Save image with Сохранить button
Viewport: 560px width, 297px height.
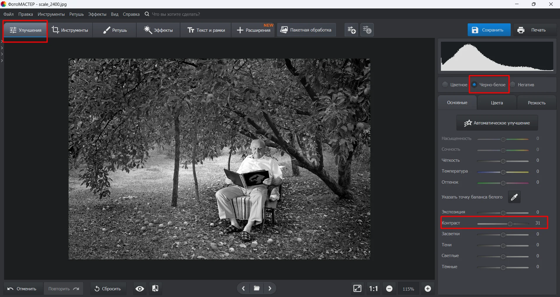pos(489,30)
